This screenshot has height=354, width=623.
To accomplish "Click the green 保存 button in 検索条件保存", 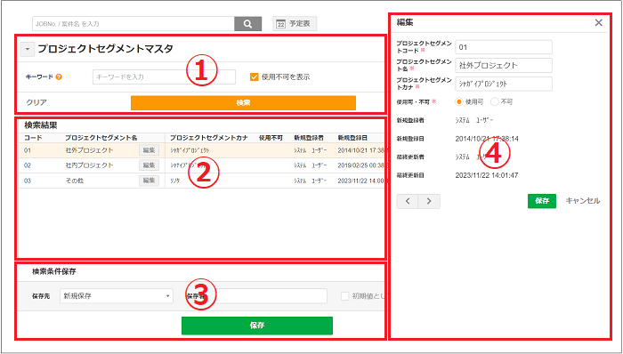I will (257, 326).
